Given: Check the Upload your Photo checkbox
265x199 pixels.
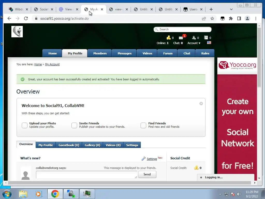Looking at the screenshot, I should point(25,125).
